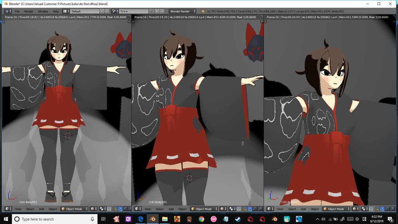Click 3D view editor type icon in middle viewport
Image resolution: width=398 pixels, height=224 pixels.
(137, 209)
